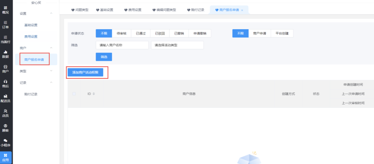Click the 当面付 pay-in-person sidebar icon

(x=5, y=39)
